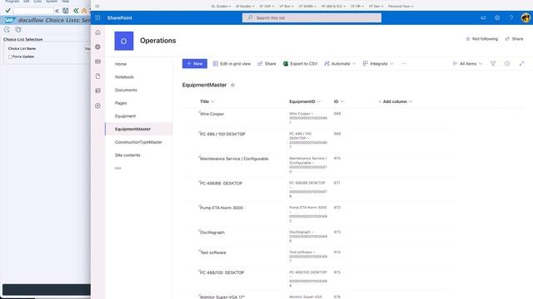Open the home icon in the SharePoint app bar
The height and width of the screenshot is (299, 533).
tap(98, 32)
